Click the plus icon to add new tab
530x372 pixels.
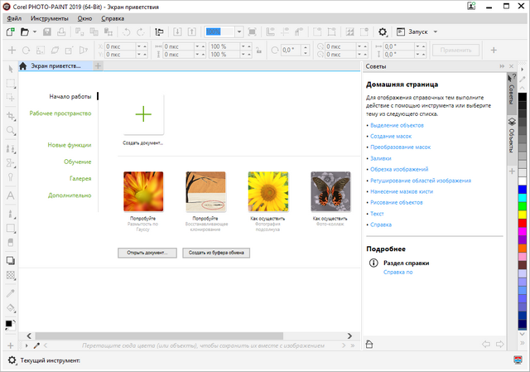pos(99,65)
